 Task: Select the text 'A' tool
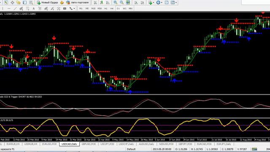click(x=34, y=8)
